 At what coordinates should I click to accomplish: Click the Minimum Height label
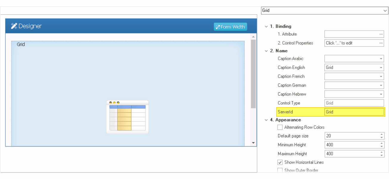click(292, 145)
